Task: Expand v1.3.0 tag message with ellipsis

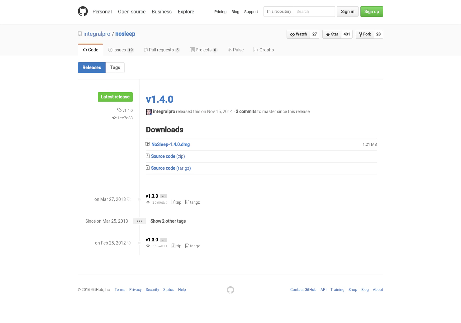Action: 164,240
